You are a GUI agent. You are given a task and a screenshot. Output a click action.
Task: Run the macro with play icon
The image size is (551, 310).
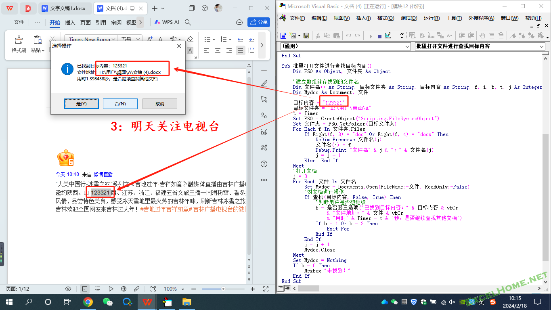click(370, 36)
